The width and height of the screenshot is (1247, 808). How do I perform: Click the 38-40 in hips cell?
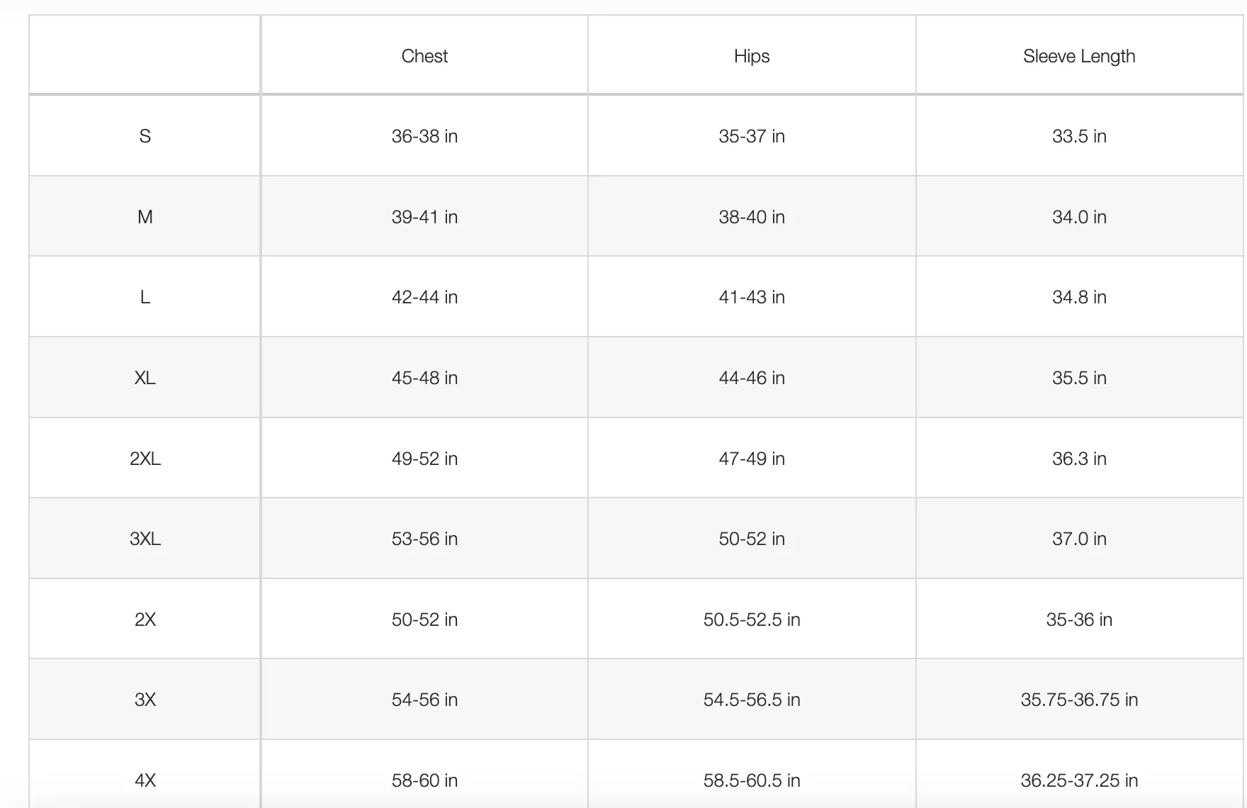point(752,217)
